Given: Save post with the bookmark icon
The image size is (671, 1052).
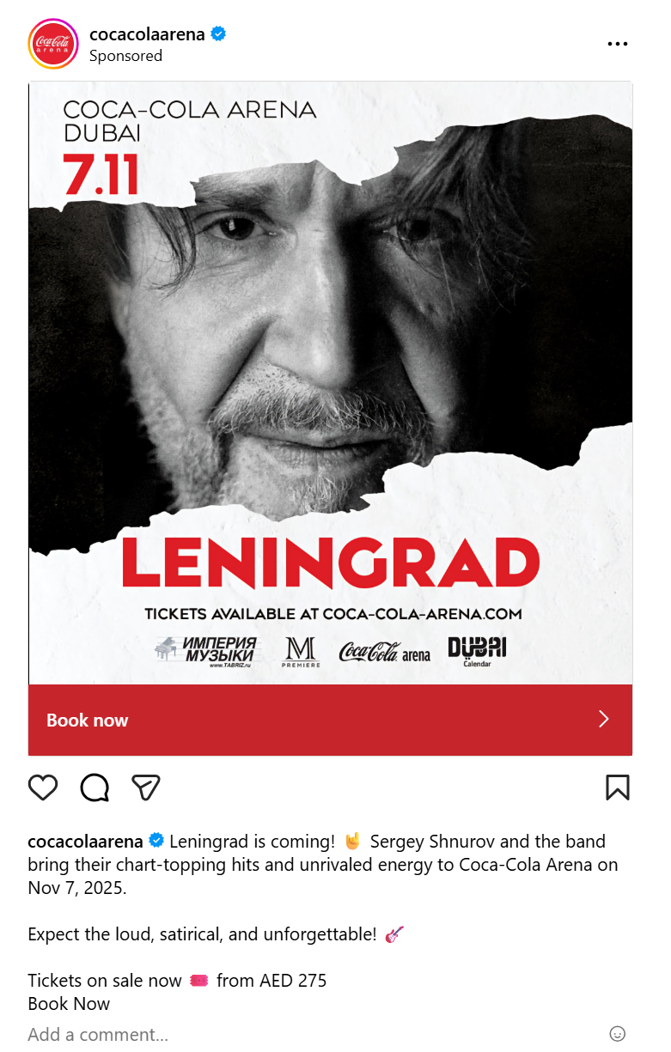Looking at the screenshot, I should 617,787.
